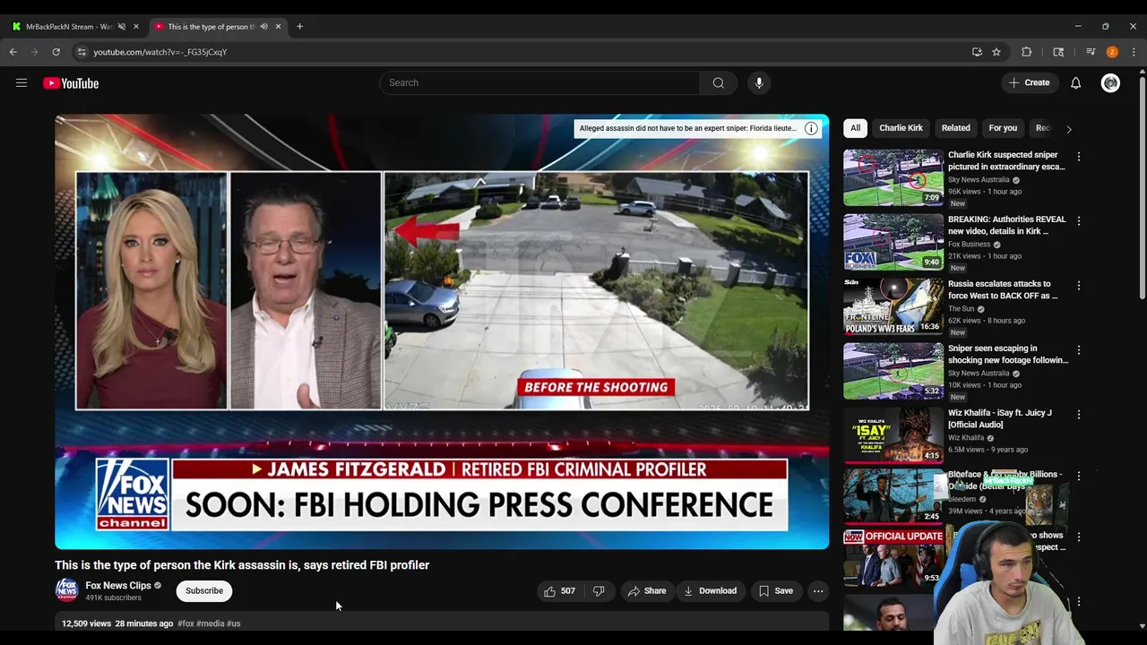Click The Sun channel name
1147x645 pixels.
pyautogui.click(x=961, y=309)
